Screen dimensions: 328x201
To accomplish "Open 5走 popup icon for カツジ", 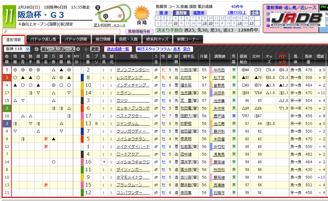I will coord(156,101).
